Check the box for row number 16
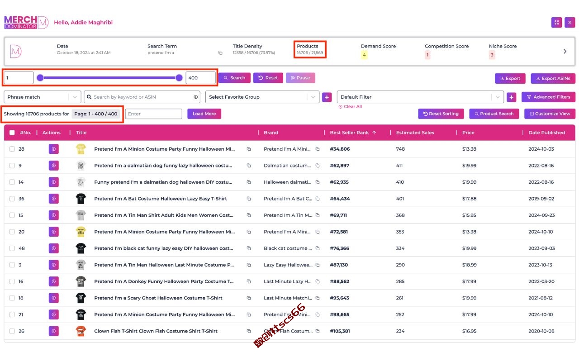This screenshot has width=579, height=362. [x=12, y=281]
